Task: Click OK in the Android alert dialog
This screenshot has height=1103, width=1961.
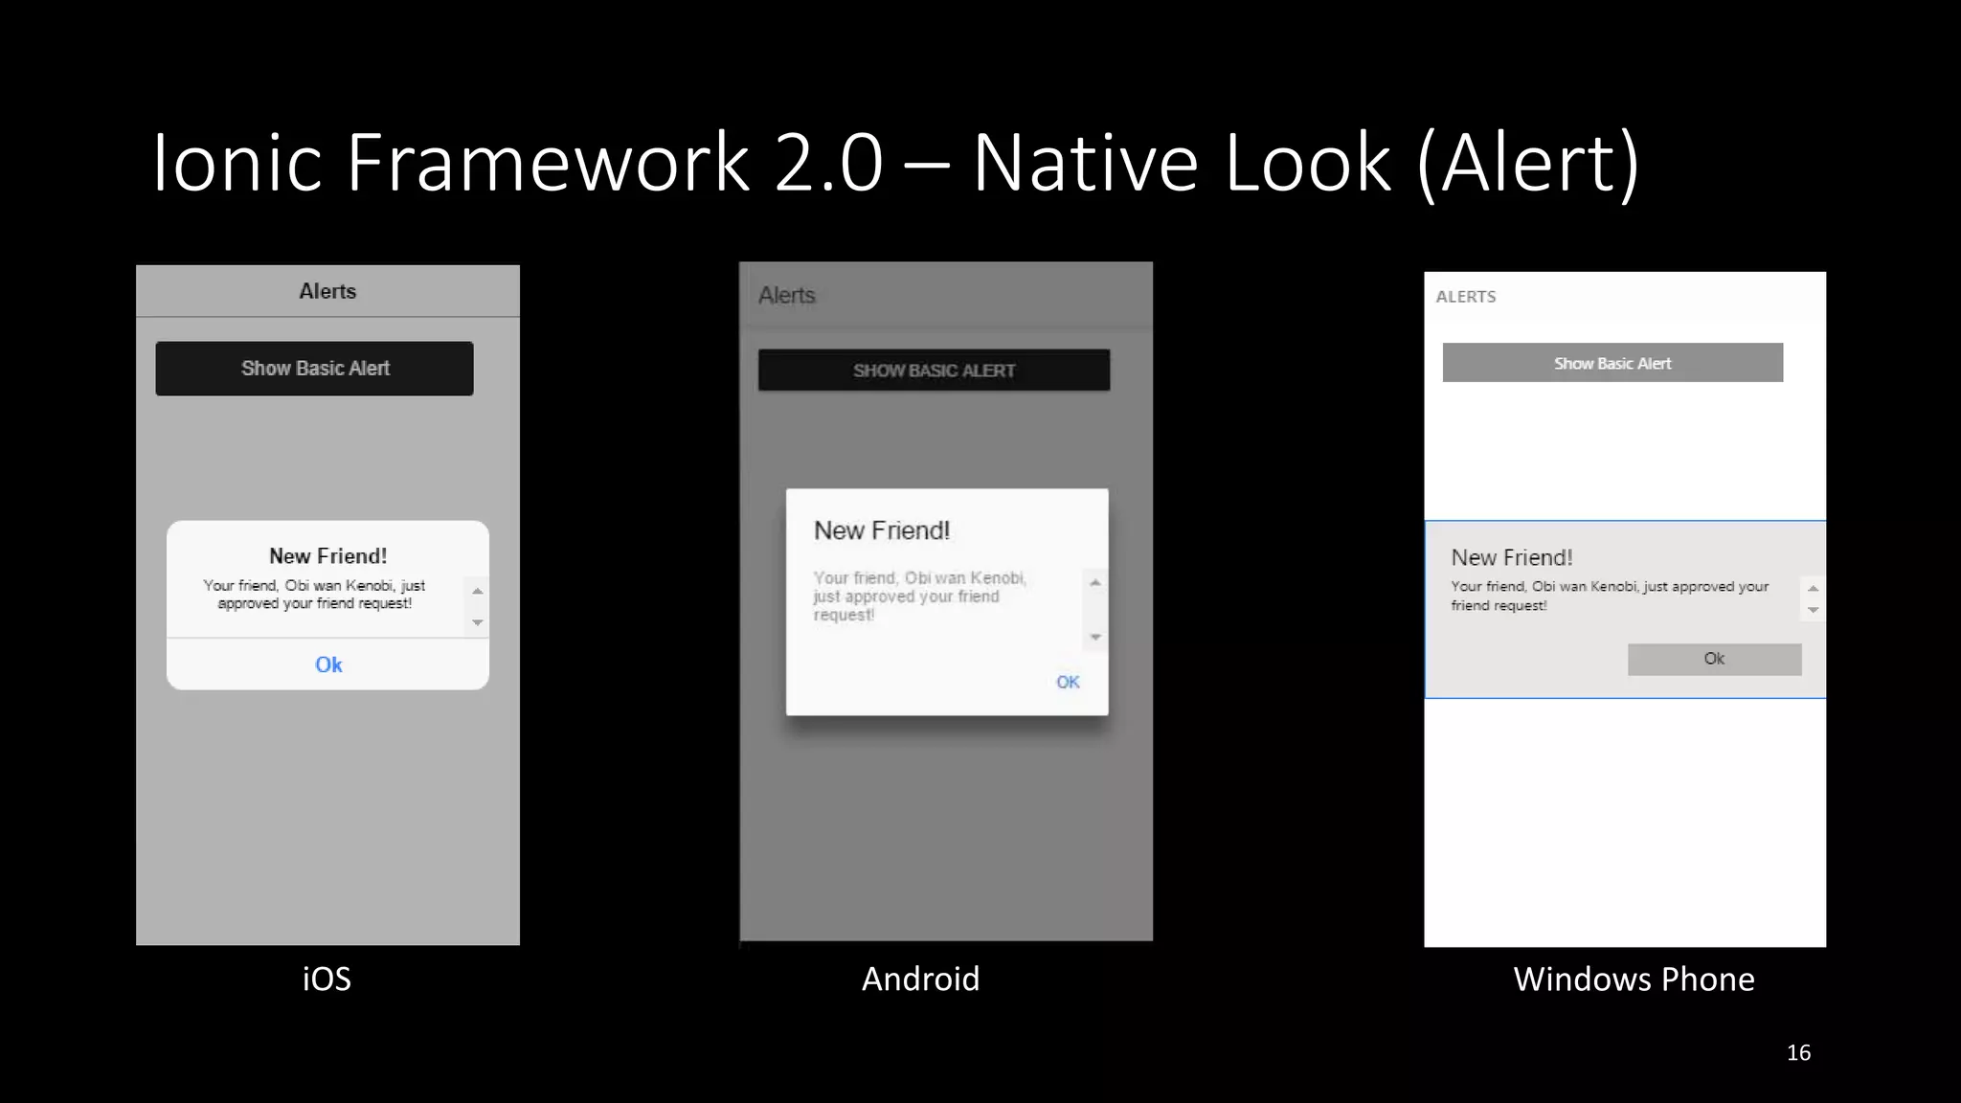Action: coord(1068,682)
